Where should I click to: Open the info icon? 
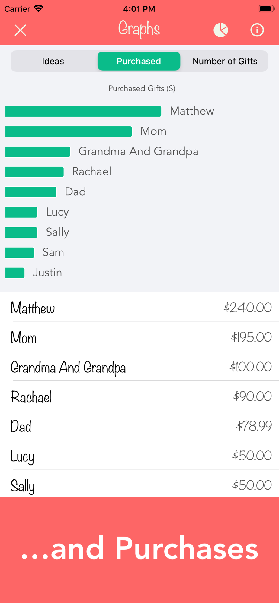(257, 30)
